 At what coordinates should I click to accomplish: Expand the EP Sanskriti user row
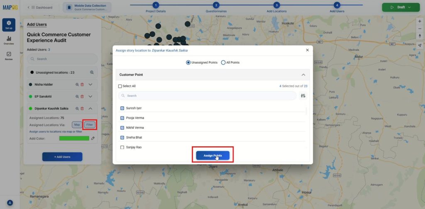[x=90, y=96]
